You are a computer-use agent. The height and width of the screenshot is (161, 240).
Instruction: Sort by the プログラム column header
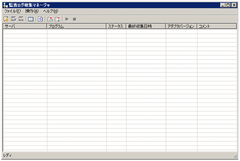(x=77, y=26)
